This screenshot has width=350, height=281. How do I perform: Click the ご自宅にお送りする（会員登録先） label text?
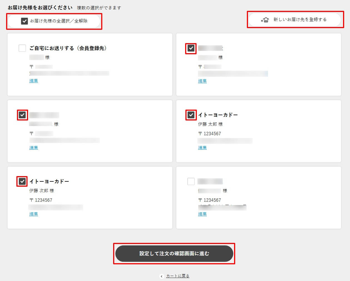68,48
